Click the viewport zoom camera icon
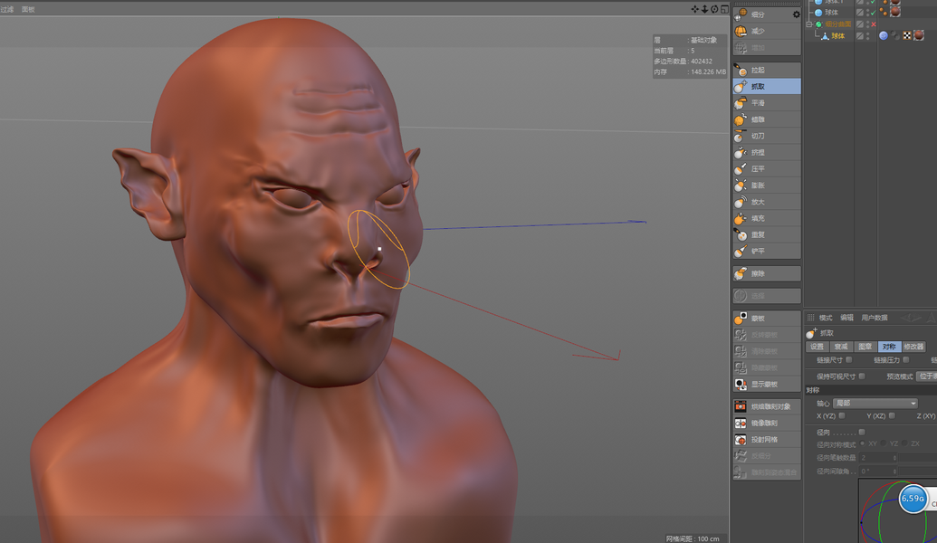The width and height of the screenshot is (937, 543). 704,9
